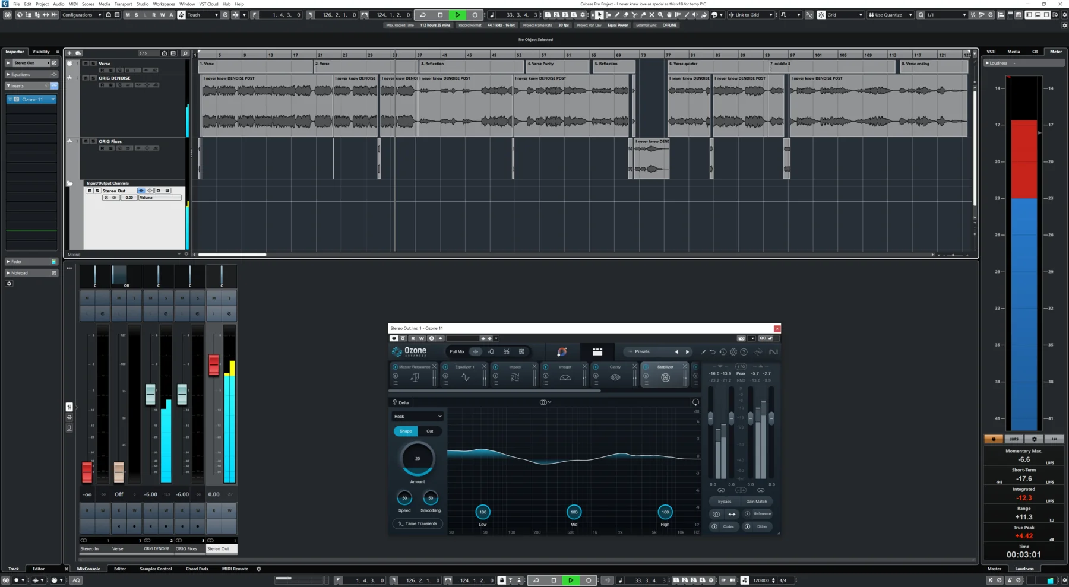Adjust Stabilizer Speed knob
Viewport: 1069px width, 587px height.
pyautogui.click(x=404, y=497)
